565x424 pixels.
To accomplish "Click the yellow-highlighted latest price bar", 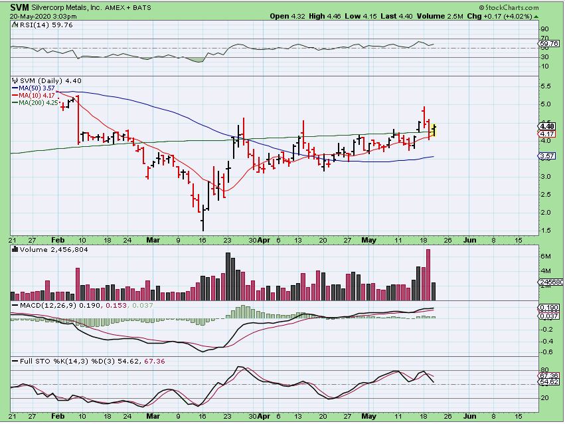I will pyautogui.click(x=434, y=130).
